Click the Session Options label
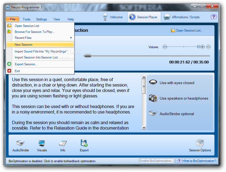 (200, 150)
